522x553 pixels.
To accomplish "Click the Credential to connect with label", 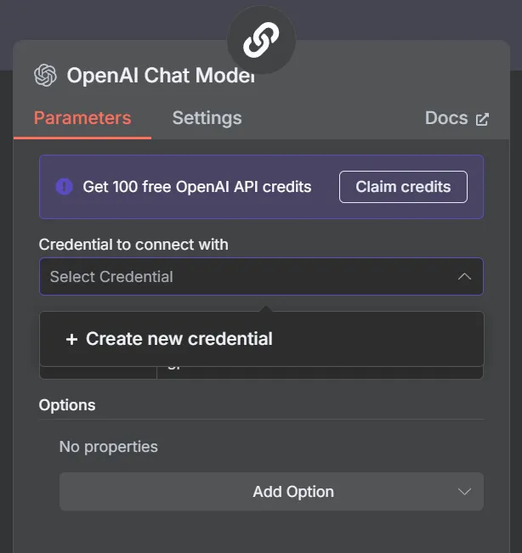I will pyautogui.click(x=133, y=245).
